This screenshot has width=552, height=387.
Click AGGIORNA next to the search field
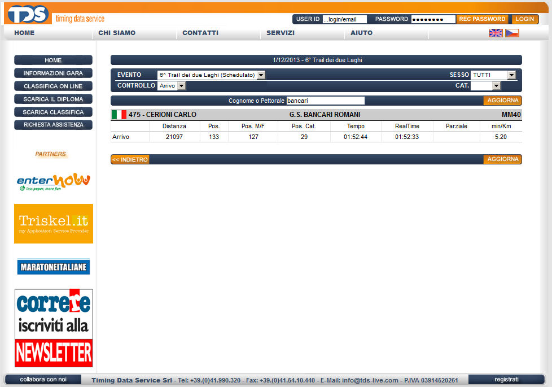pos(502,101)
